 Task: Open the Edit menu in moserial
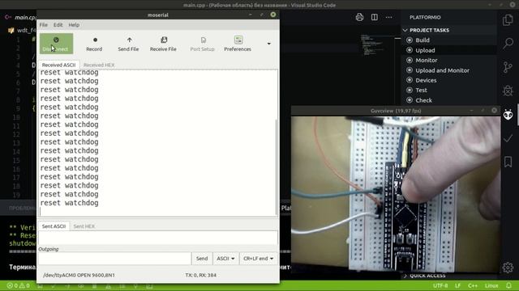[58, 25]
